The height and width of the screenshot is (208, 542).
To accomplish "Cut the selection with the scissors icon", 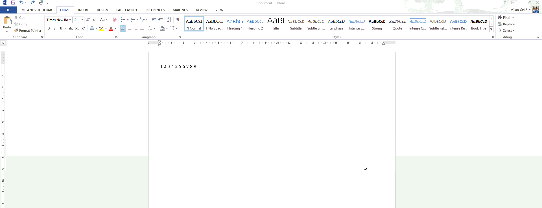I will 16,17.
